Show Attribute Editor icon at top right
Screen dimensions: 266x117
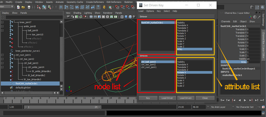(x=252, y=7)
